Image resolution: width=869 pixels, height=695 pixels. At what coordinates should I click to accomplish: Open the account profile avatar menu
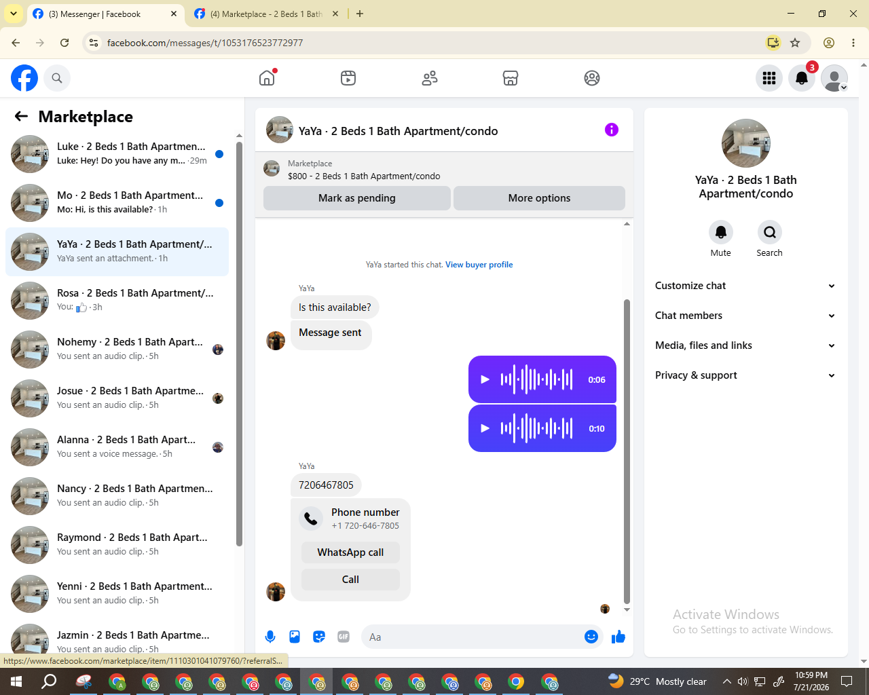(x=834, y=78)
